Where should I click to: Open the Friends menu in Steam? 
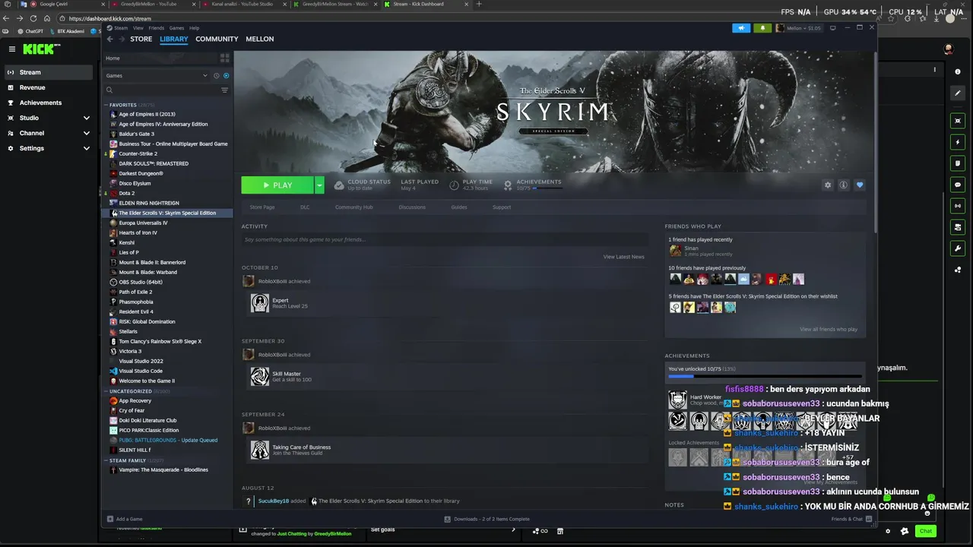(156, 28)
